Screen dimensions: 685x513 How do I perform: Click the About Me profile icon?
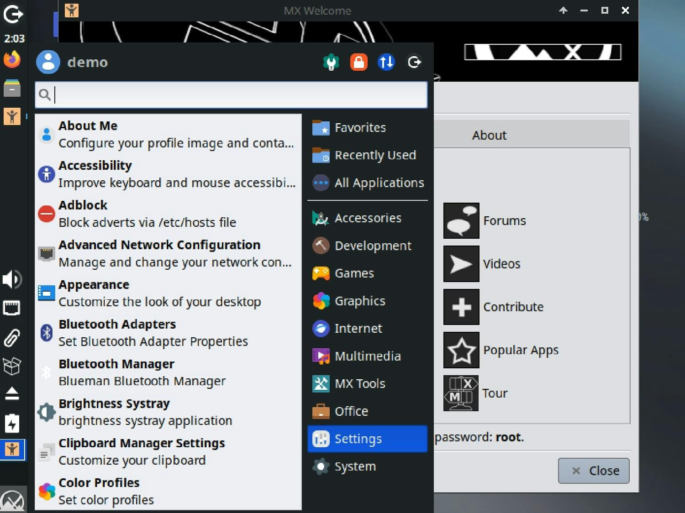[x=47, y=134]
